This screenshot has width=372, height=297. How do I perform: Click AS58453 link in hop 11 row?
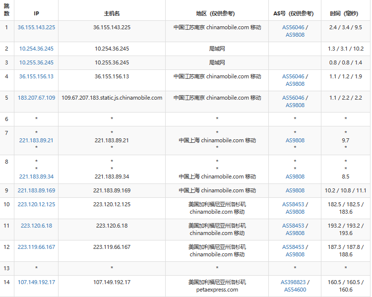pos(293,226)
